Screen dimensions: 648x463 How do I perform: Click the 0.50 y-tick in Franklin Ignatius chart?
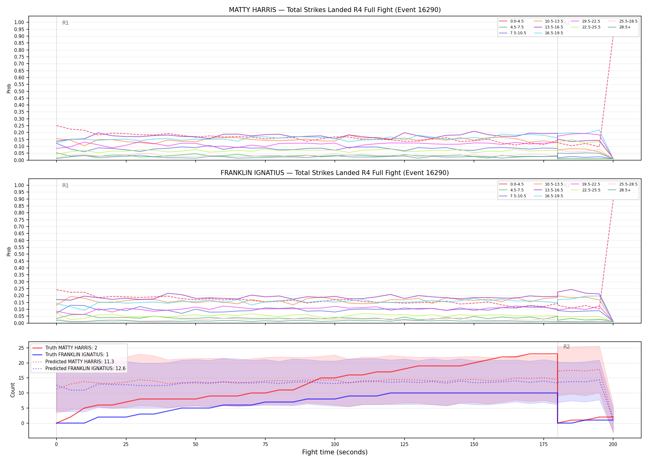tap(19, 254)
